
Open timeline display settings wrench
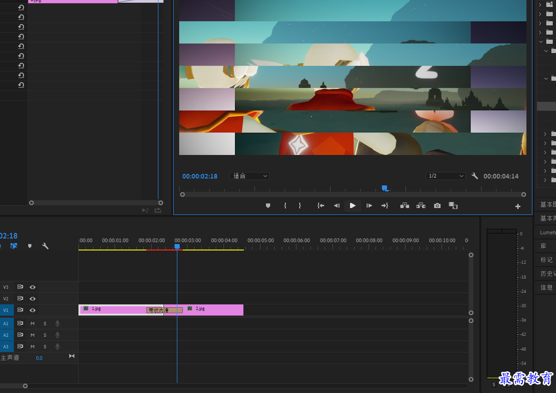tap(45, 246)
